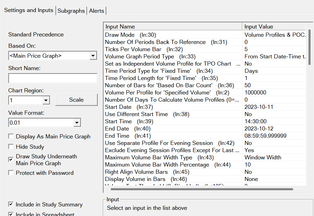This screenshot has height=216, width=314.
Task: Open the Alerts tab
Action: 97,11
